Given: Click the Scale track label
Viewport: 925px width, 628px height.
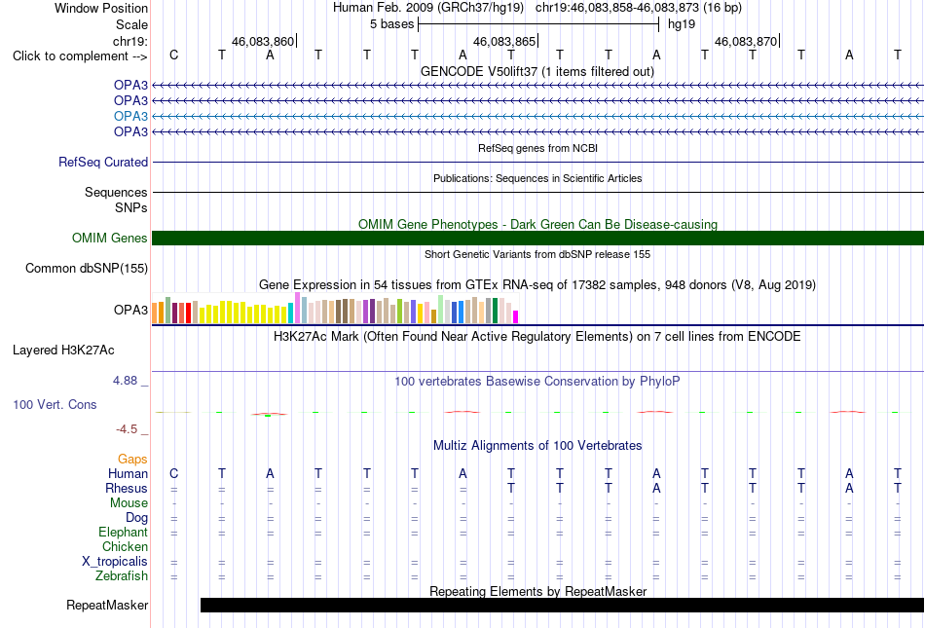Looking at the screenshot, I should coord(131,24).
